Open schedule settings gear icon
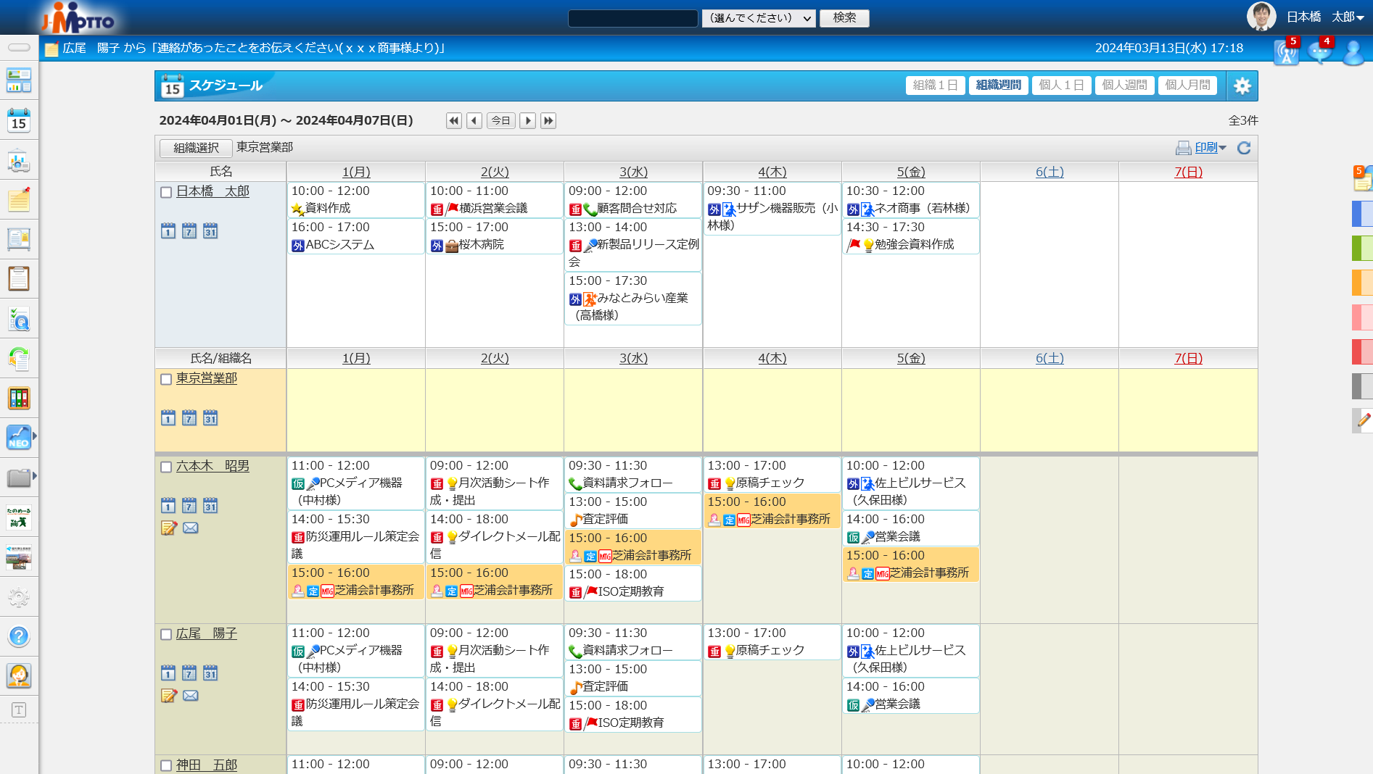 pos(1242,86)
